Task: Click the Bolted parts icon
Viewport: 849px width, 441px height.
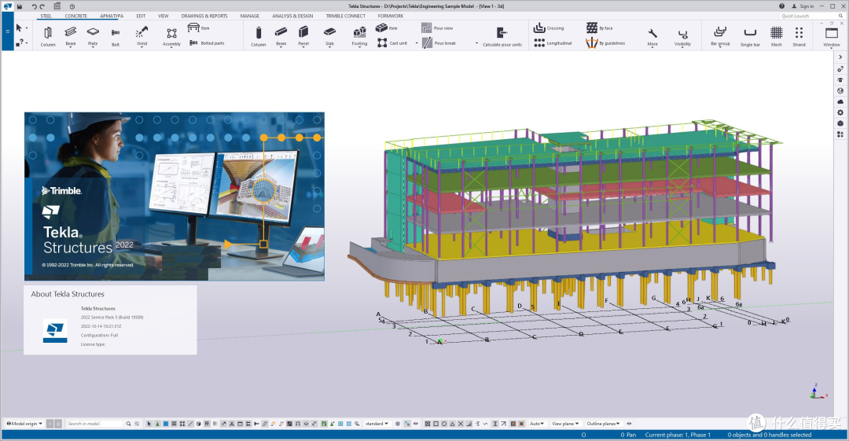Action: pyautogui.click(x=193, y=42)
